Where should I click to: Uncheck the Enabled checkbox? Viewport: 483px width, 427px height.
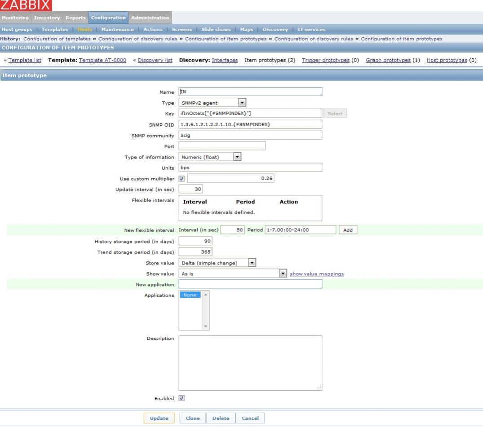pyautogui.click(x=182, y=398)
